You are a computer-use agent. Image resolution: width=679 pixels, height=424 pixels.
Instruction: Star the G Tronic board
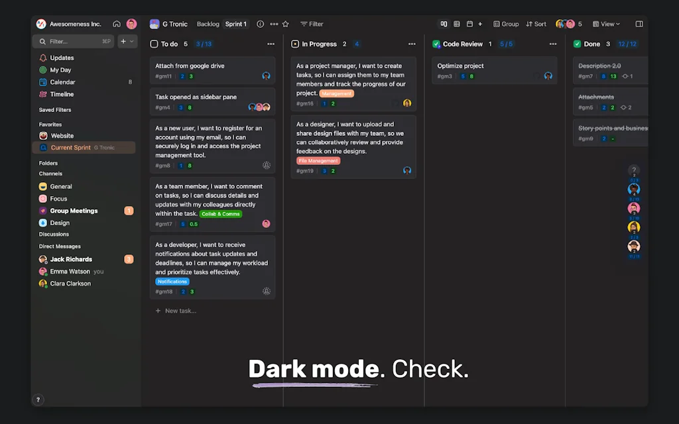[x=285, y=23]
